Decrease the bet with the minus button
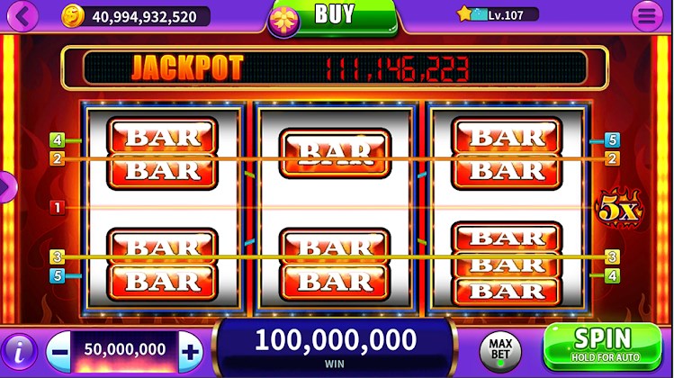 click(x=59, y=351)
